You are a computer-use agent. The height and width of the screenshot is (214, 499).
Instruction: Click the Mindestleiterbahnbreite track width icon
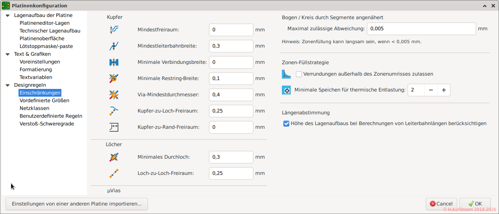pyautogui.click(x=114, y=46)
